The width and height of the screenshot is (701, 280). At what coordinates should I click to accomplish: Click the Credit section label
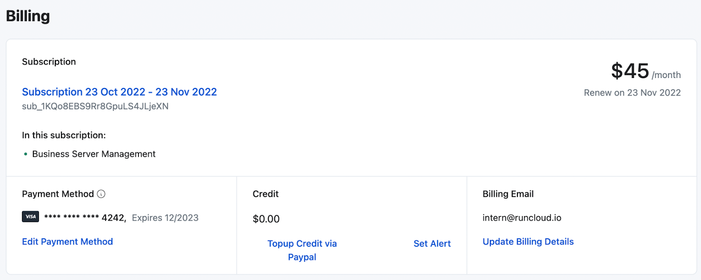266,194
